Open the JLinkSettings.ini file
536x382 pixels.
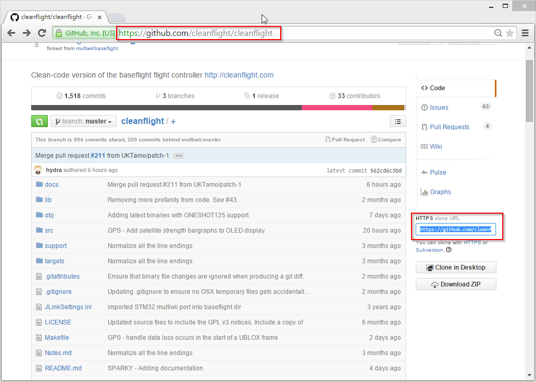(x=68, y=307)
